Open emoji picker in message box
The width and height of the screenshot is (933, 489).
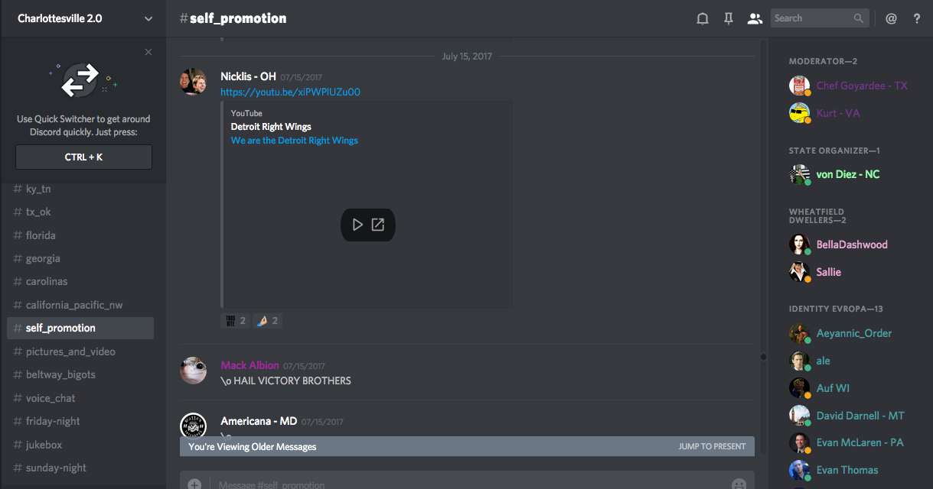[x=739, y=484]
